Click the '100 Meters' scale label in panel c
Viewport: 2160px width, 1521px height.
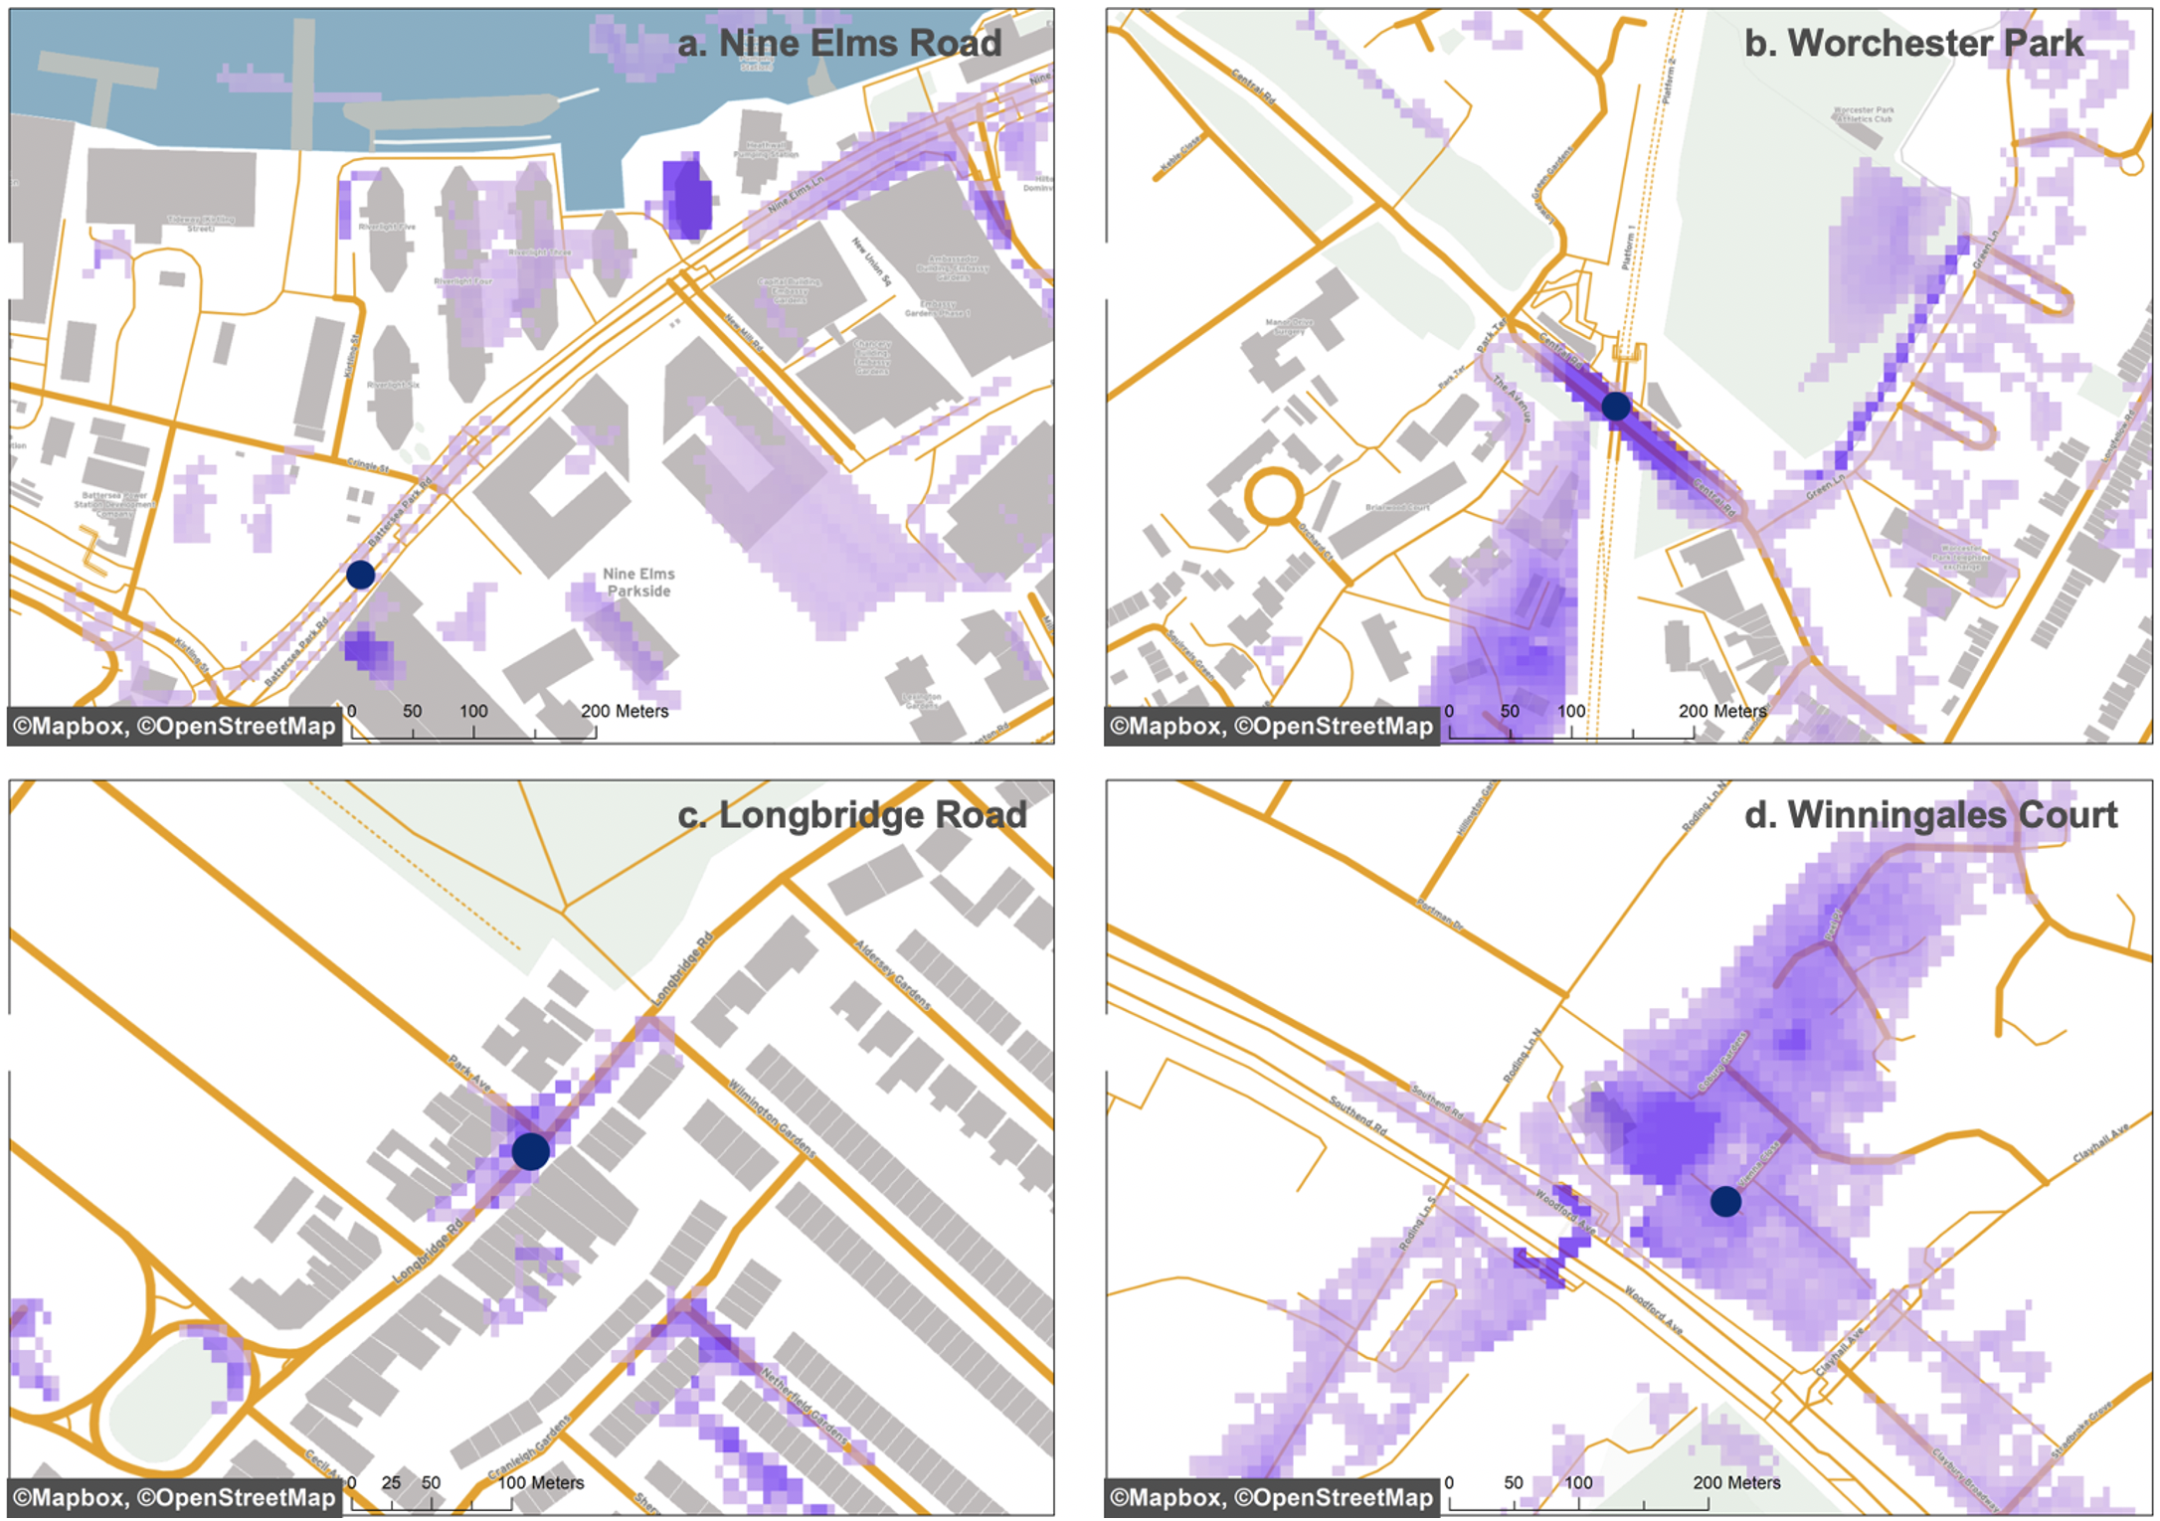pos(540,1482)
